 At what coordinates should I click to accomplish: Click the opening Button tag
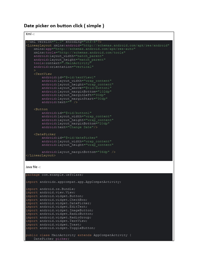click(41, 109)
